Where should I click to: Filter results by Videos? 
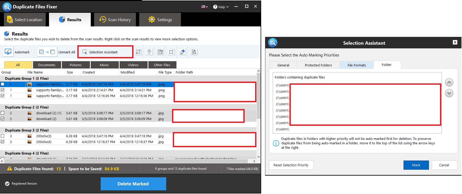point(133,65)
